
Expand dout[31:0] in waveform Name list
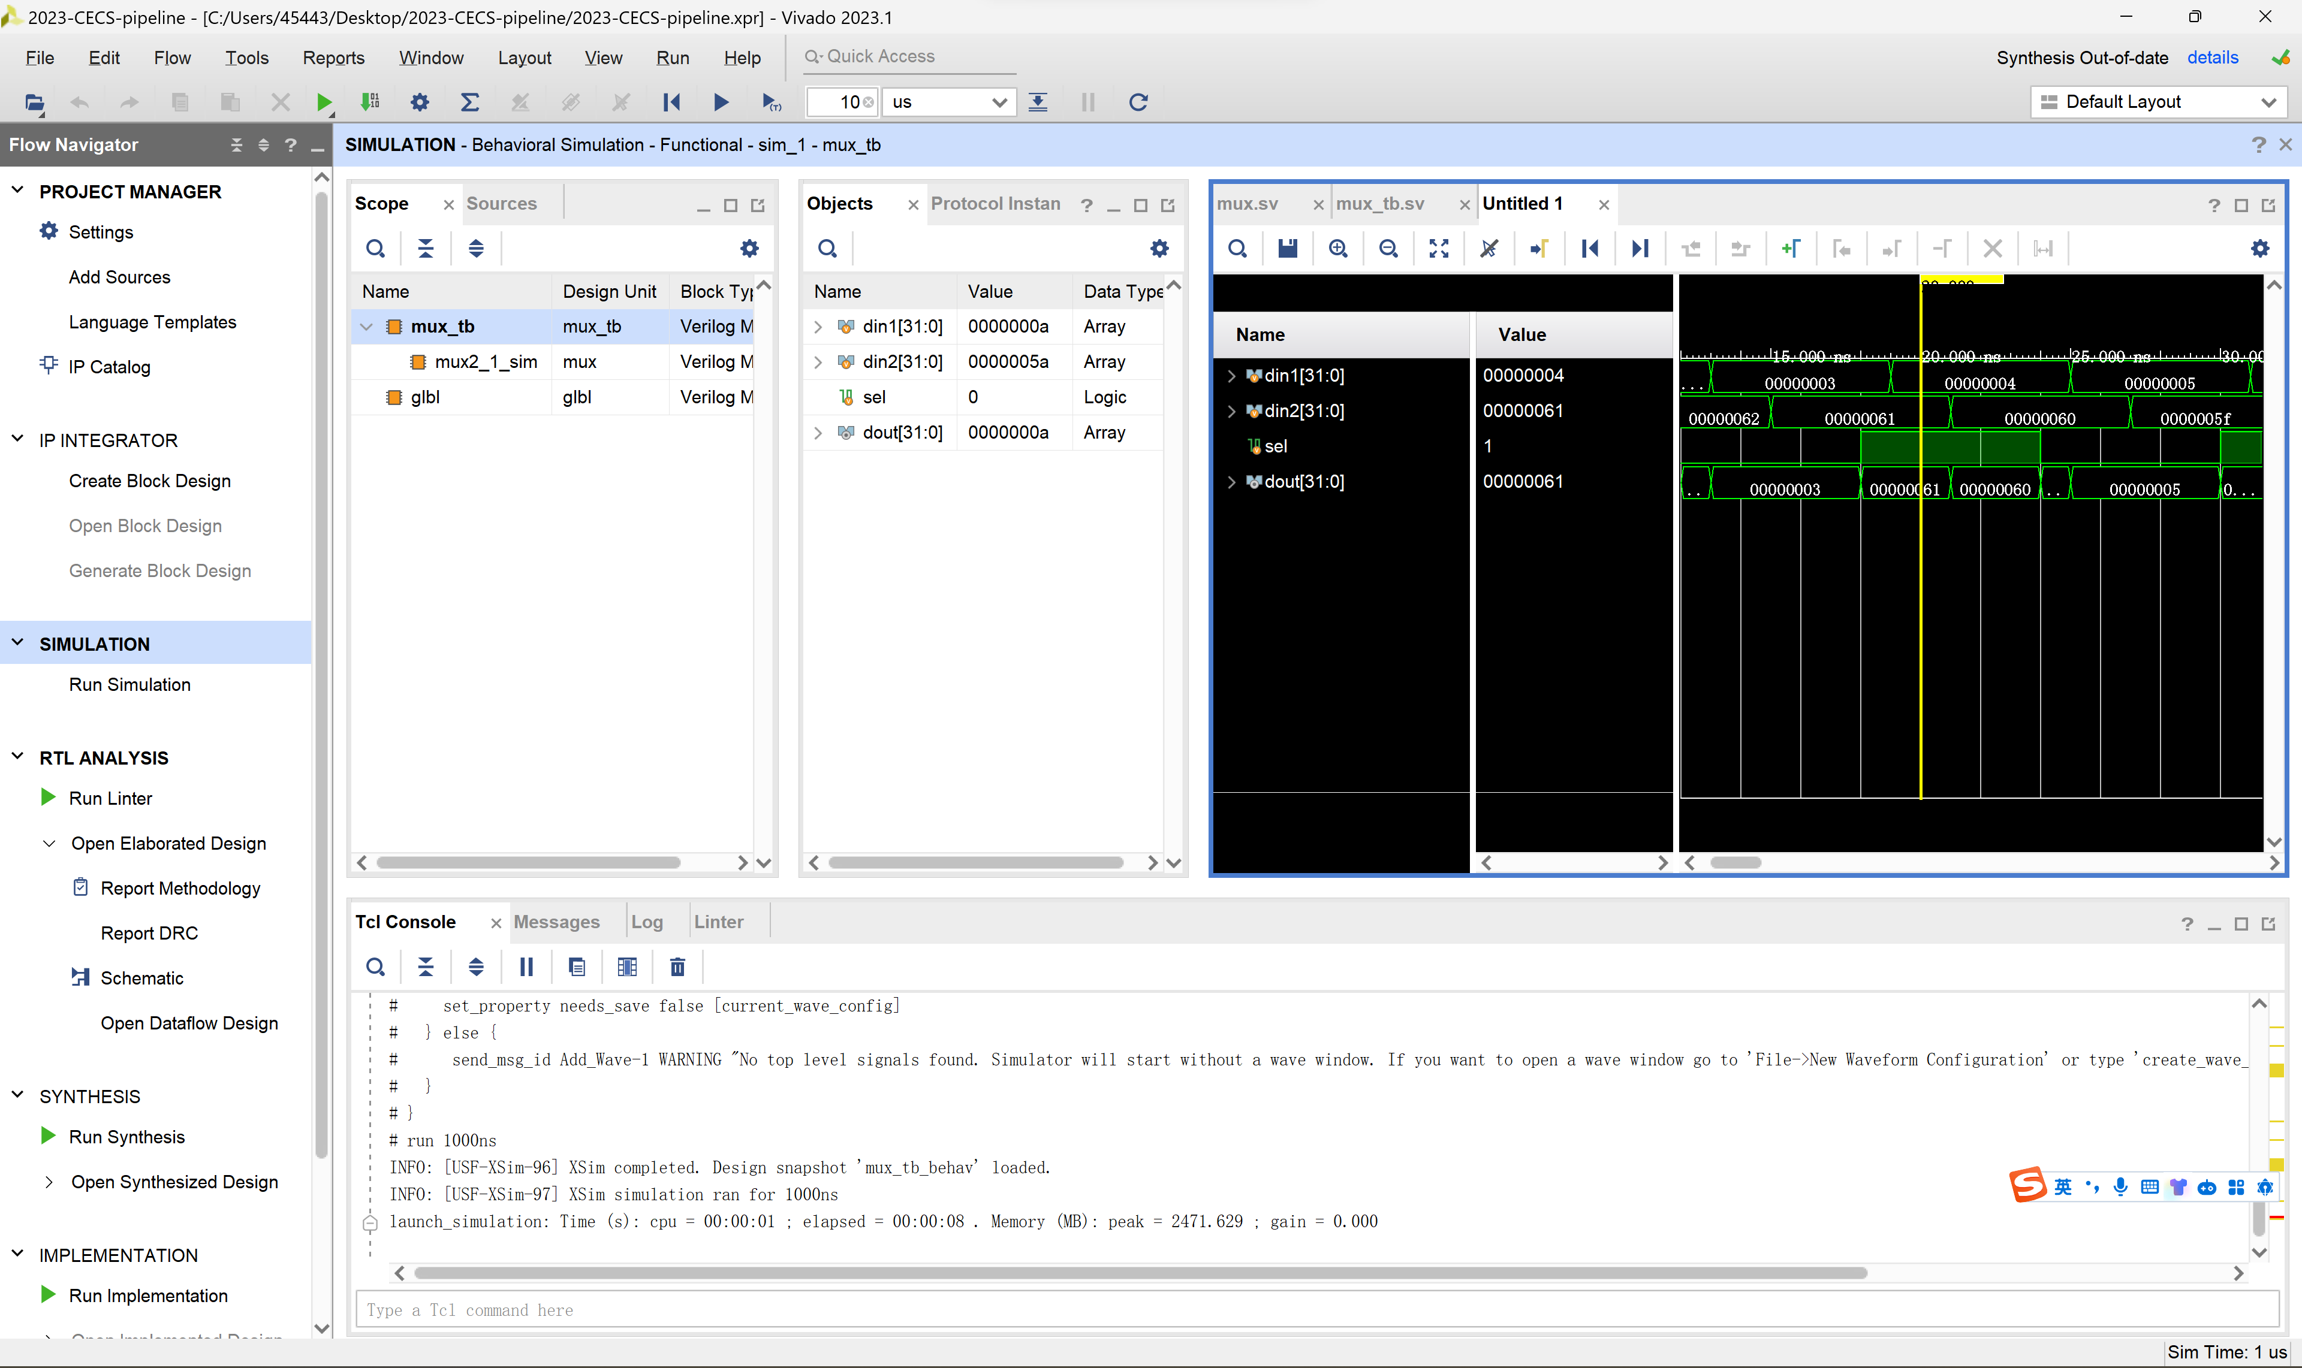coord(1230,482)
